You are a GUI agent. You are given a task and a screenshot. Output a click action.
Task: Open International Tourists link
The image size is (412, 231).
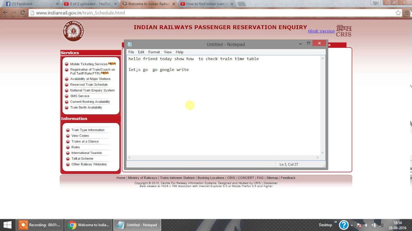(x=87, y=153)
